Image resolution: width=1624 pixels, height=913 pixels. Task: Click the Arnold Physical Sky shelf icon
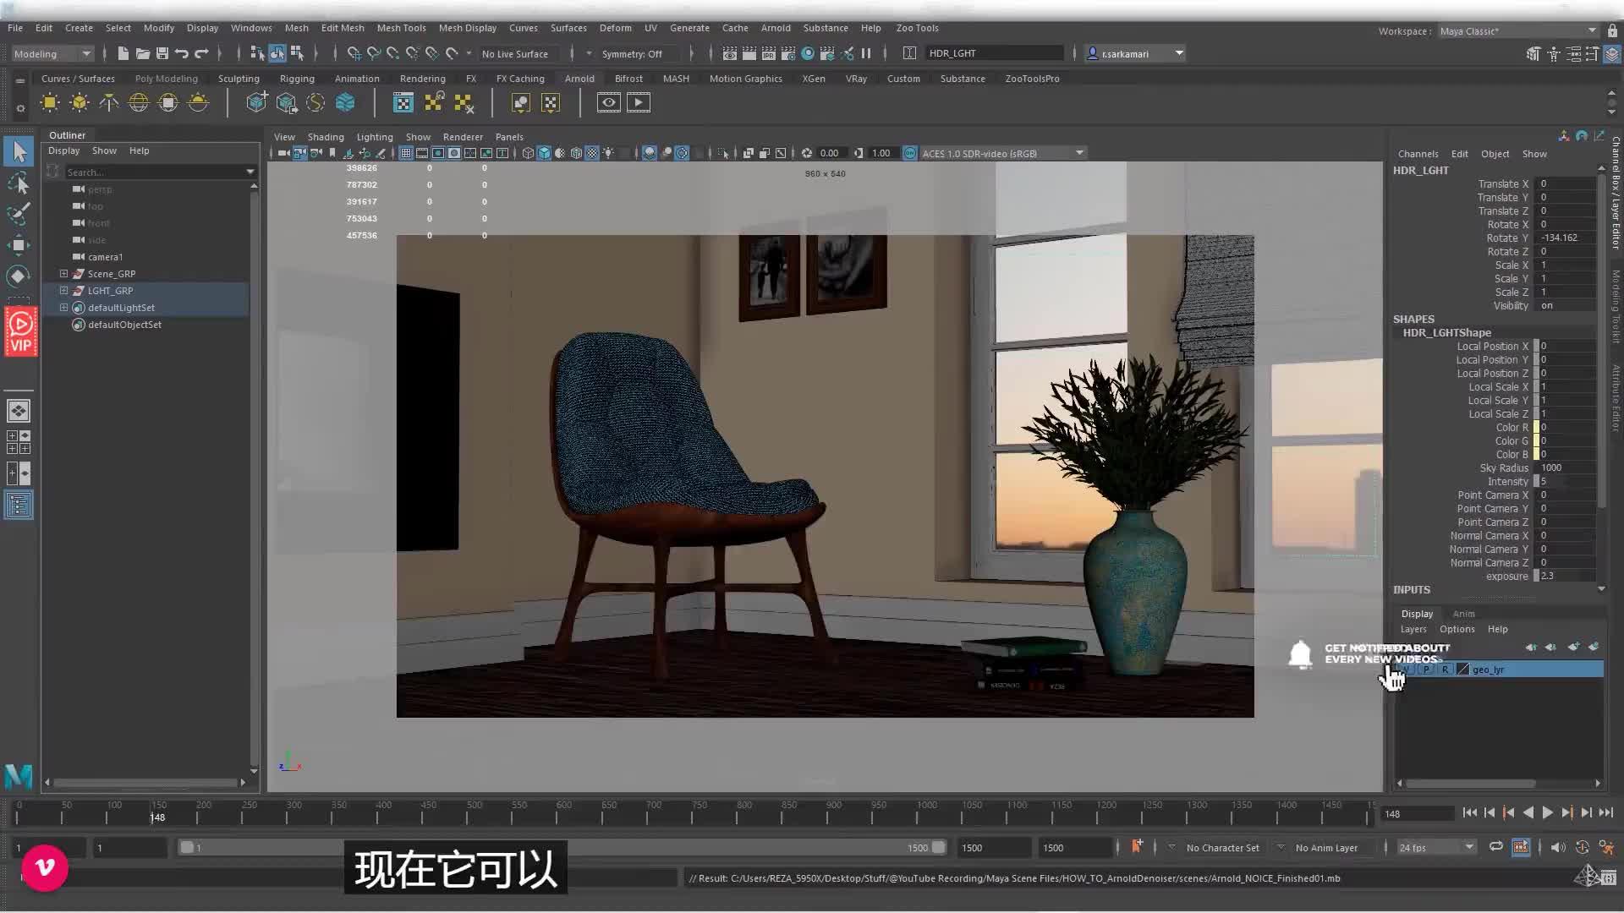(198, 103)
